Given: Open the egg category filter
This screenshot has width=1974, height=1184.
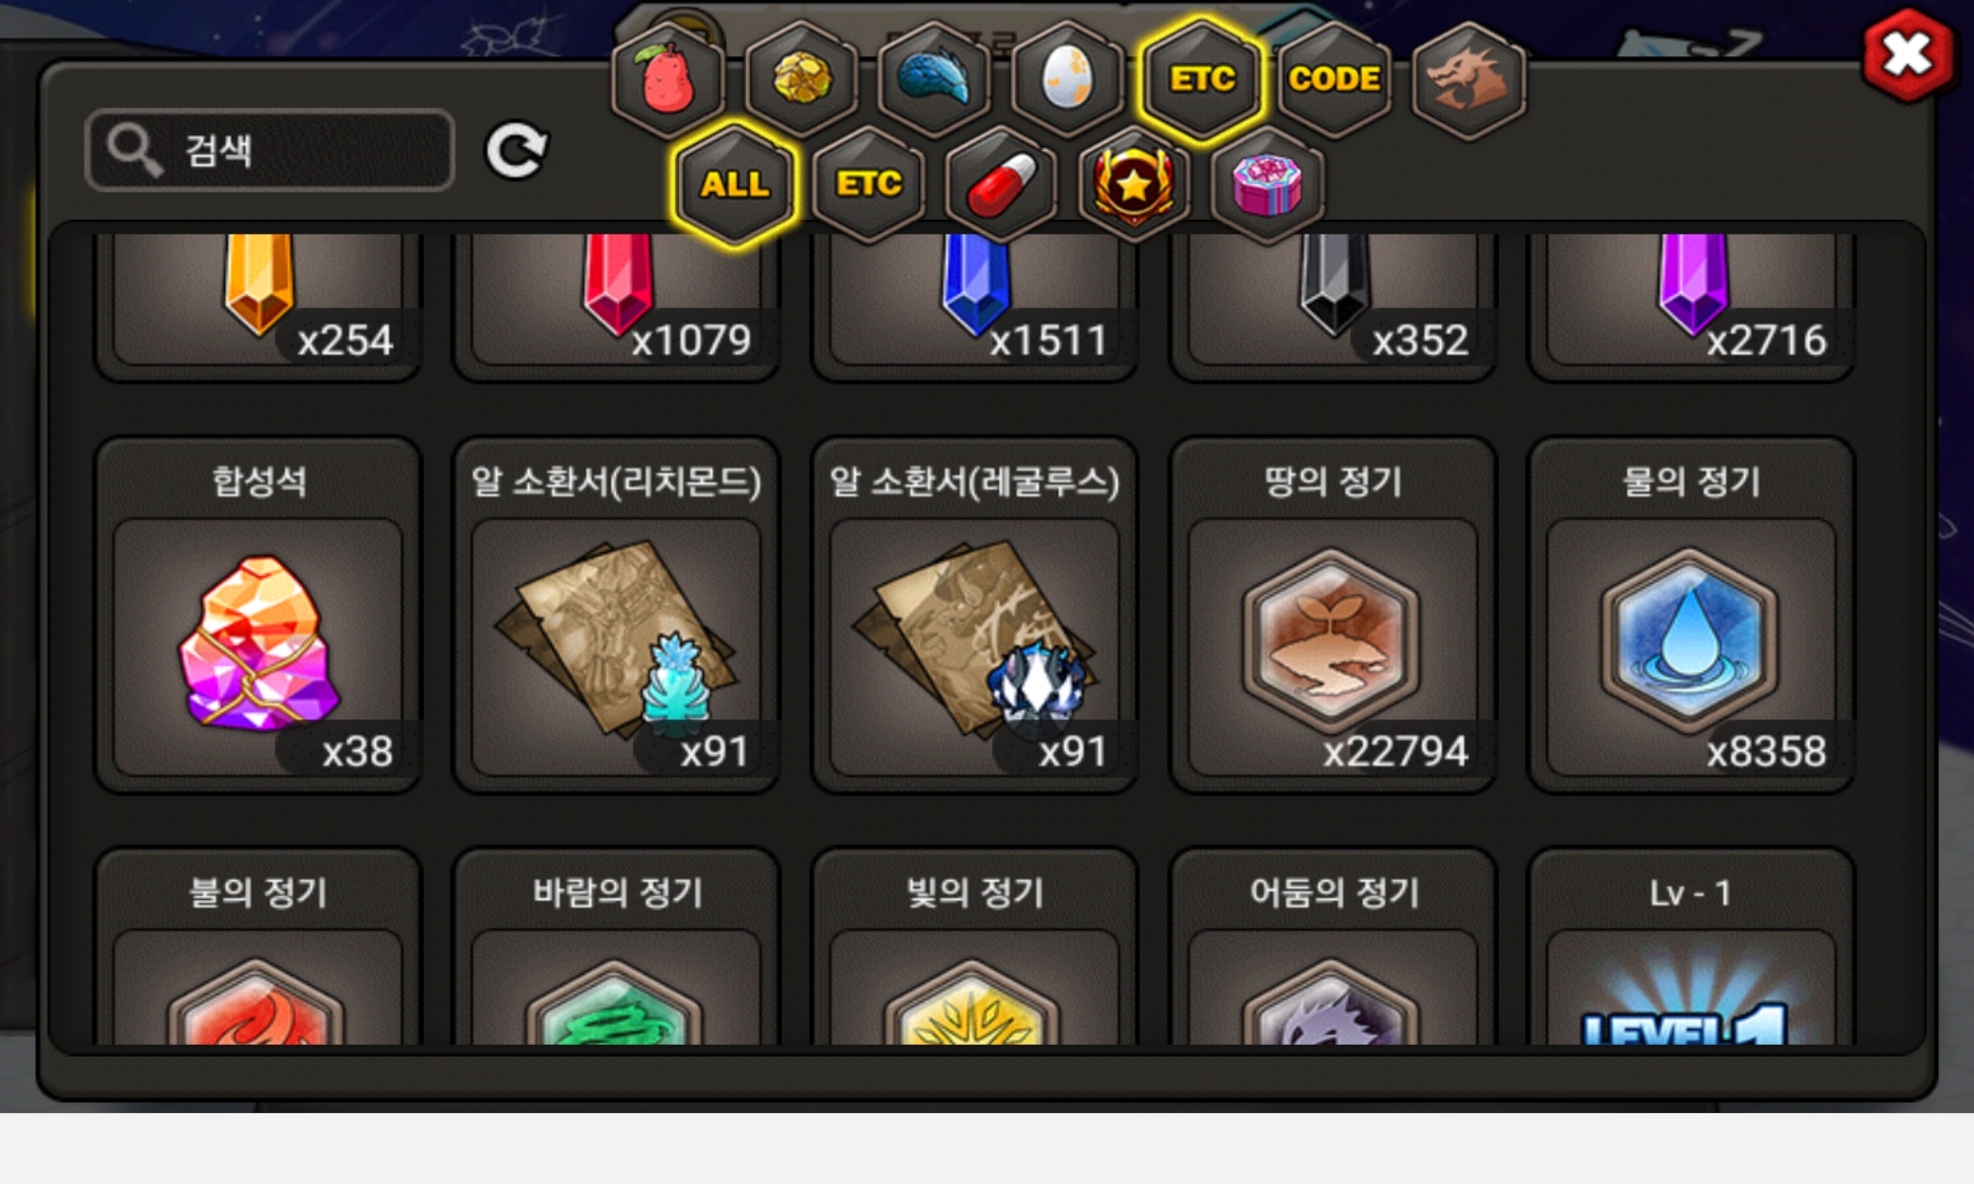Looking at the screenshot, I should coord(1067,79).
